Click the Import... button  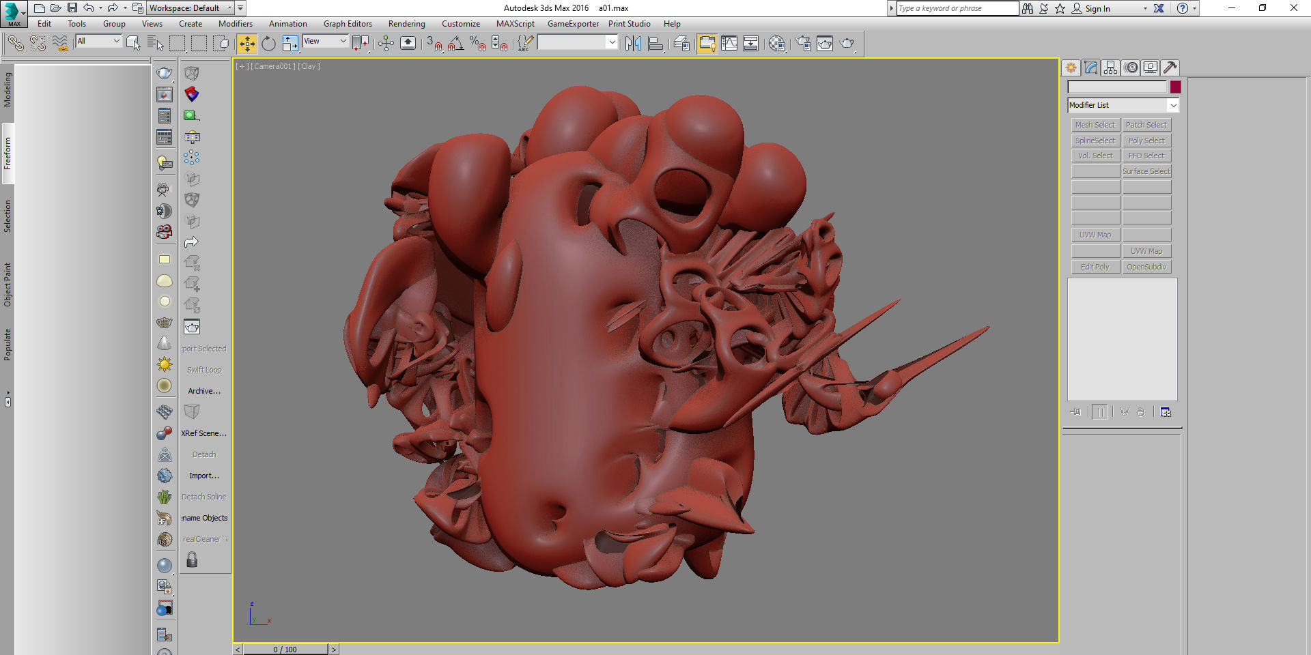pyautogui.click(x=204, y=476)
